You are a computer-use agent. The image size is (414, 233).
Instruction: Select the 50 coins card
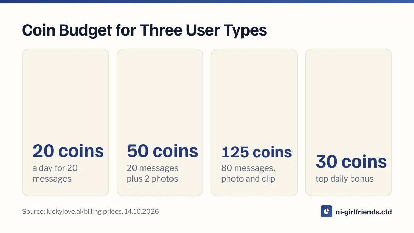(160, 123)
